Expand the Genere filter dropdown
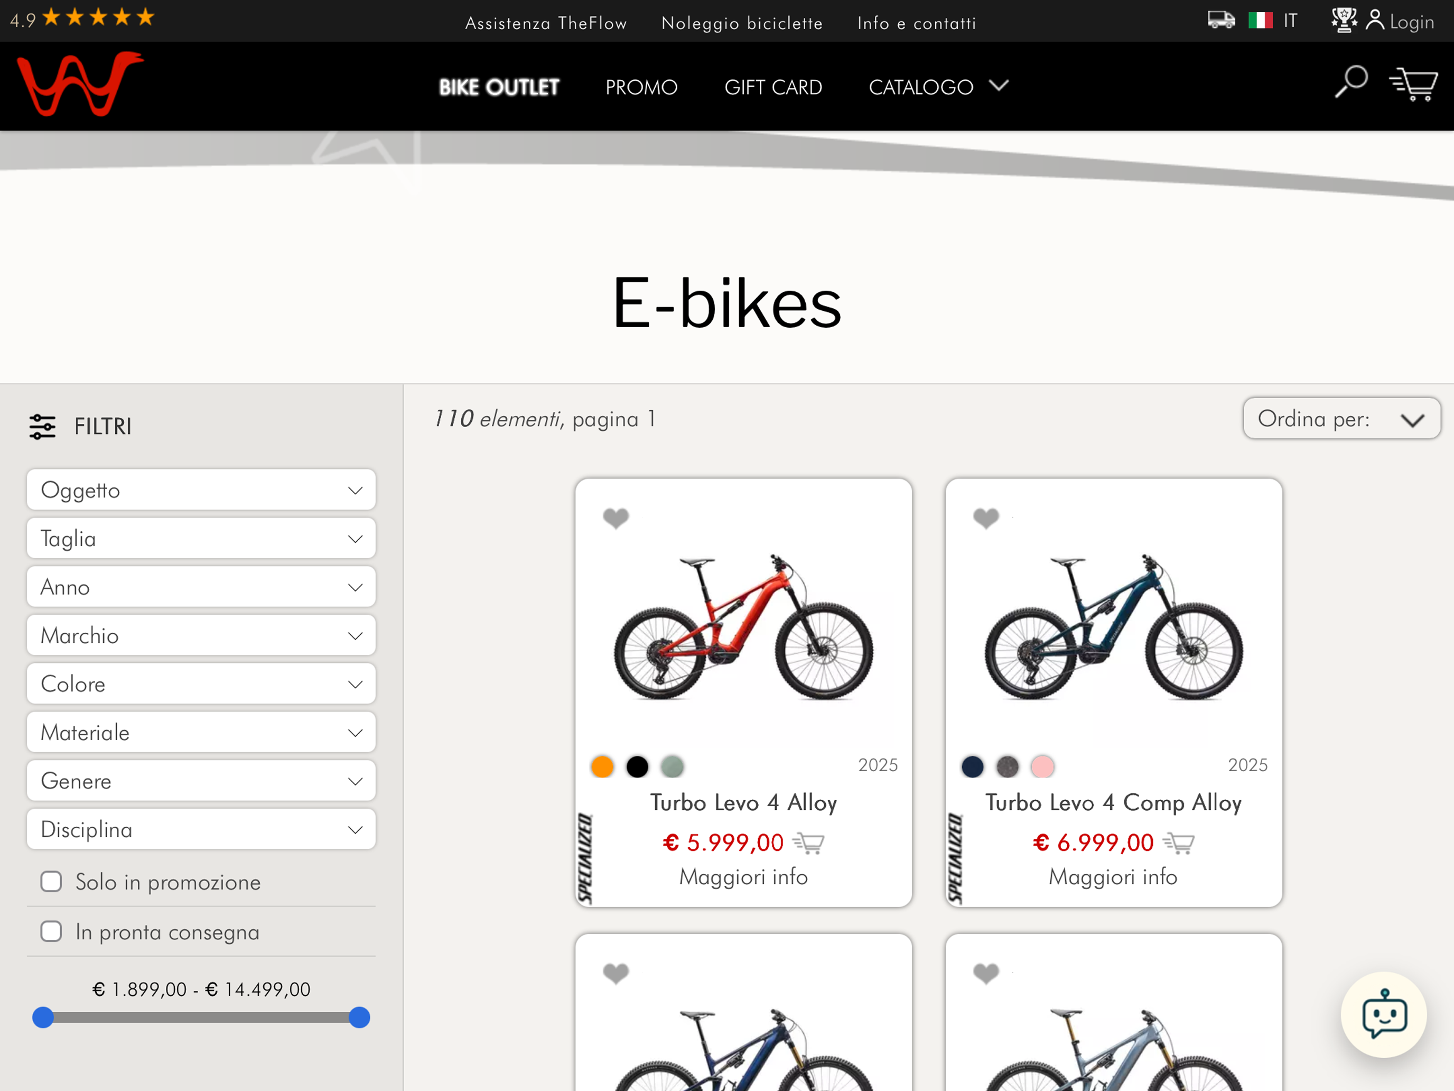The height and width of the screenshot is (1091, 1454). coord(201,781)
